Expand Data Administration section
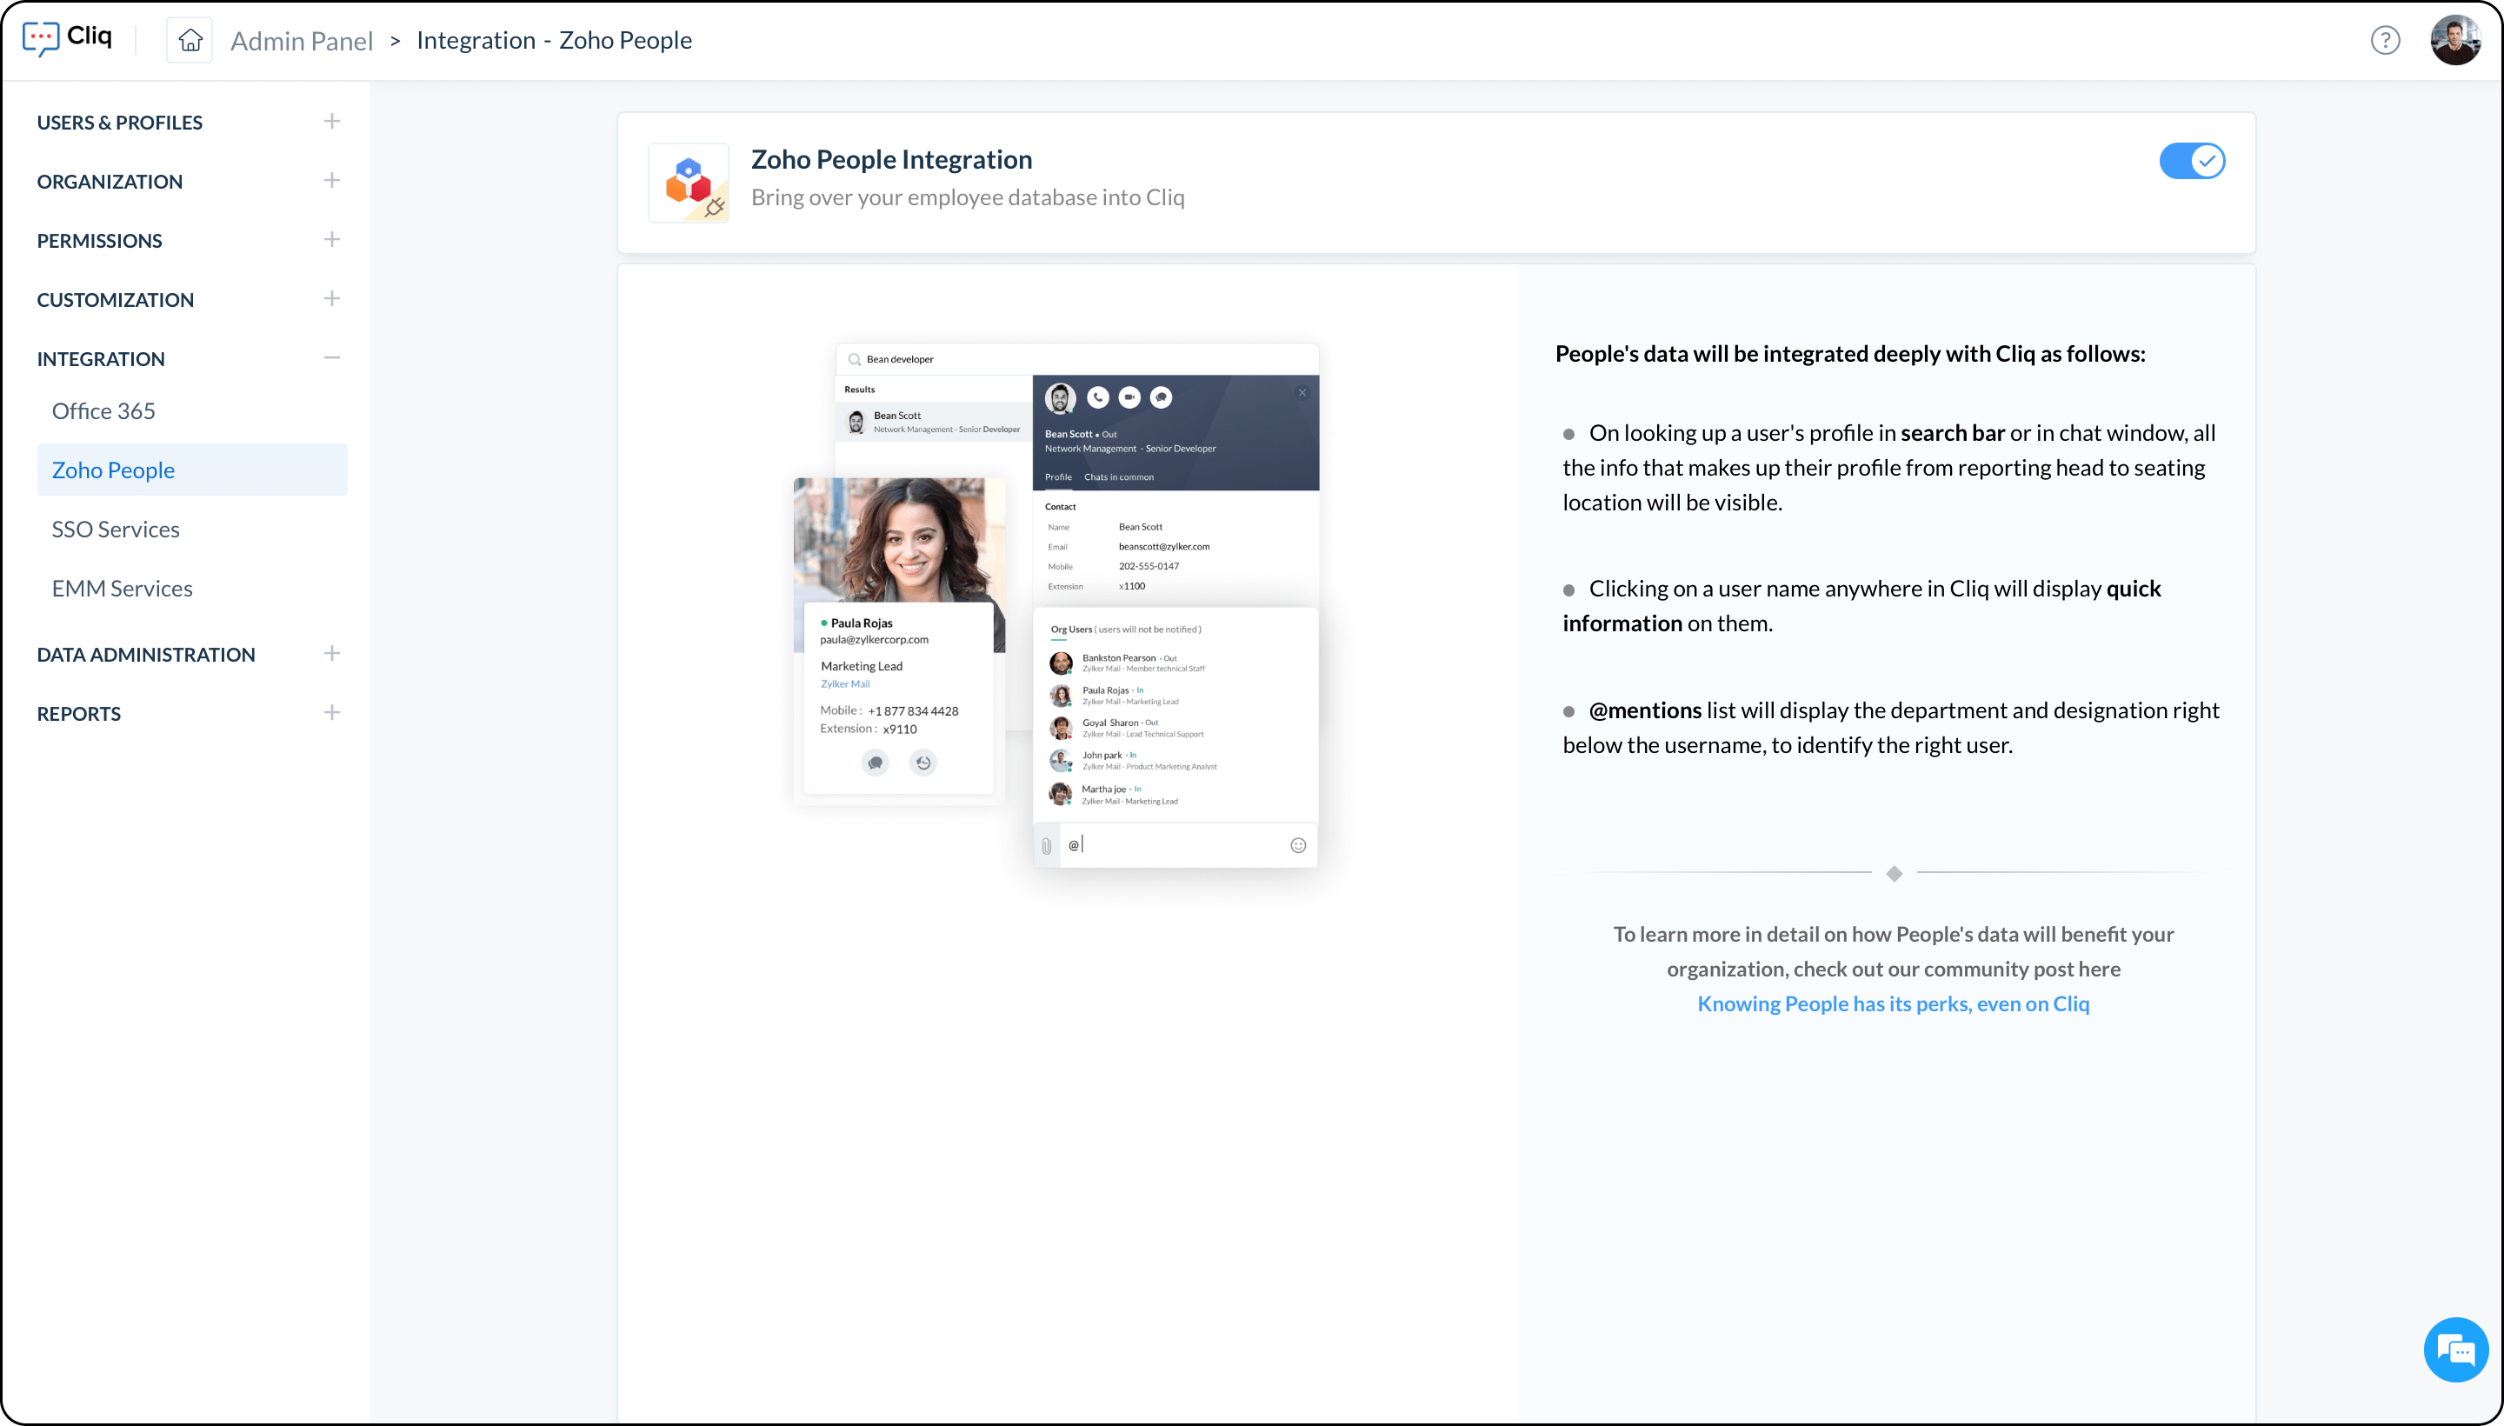Image resolution: width=2504 pixels, height=1426 pixels. tap(332, 653)
